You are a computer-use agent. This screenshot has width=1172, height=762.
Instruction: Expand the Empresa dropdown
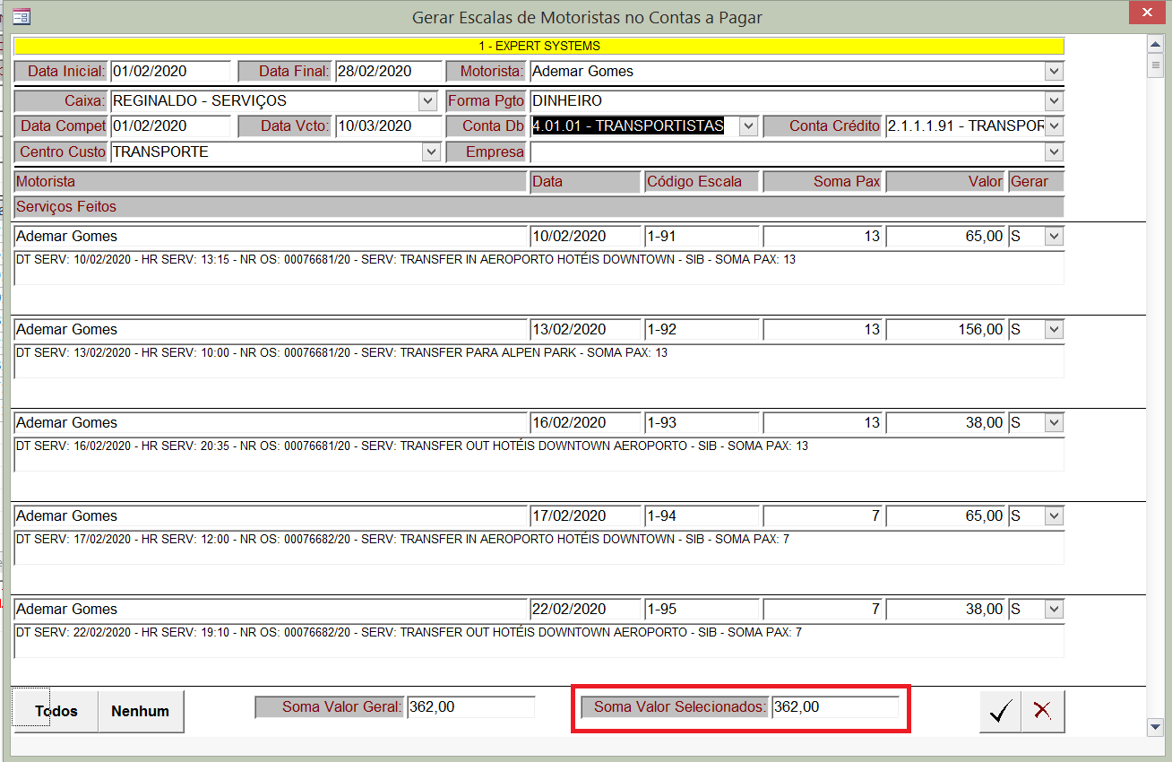[x=1054, y=152]
